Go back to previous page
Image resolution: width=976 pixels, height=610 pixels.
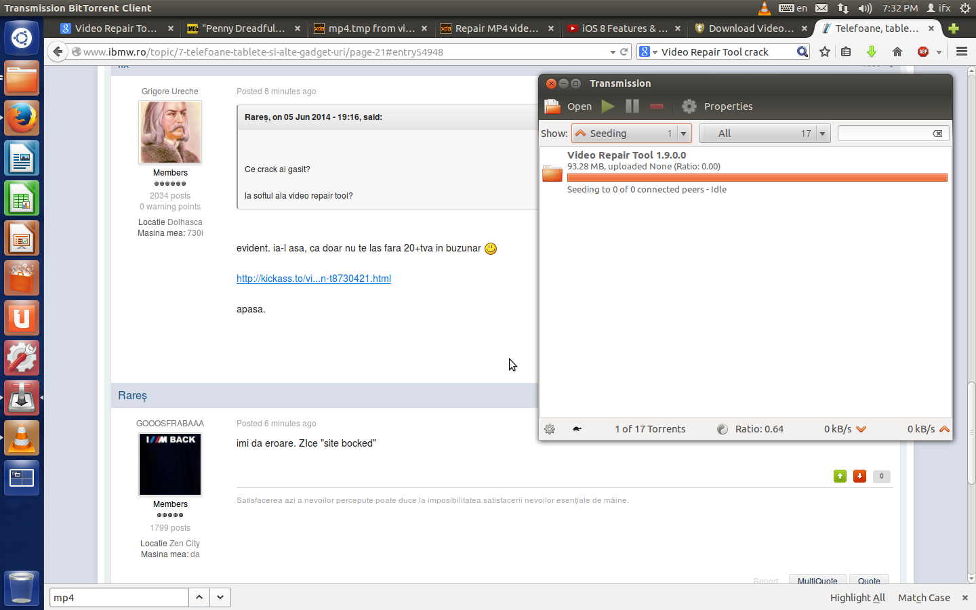(x=58, y=52)
